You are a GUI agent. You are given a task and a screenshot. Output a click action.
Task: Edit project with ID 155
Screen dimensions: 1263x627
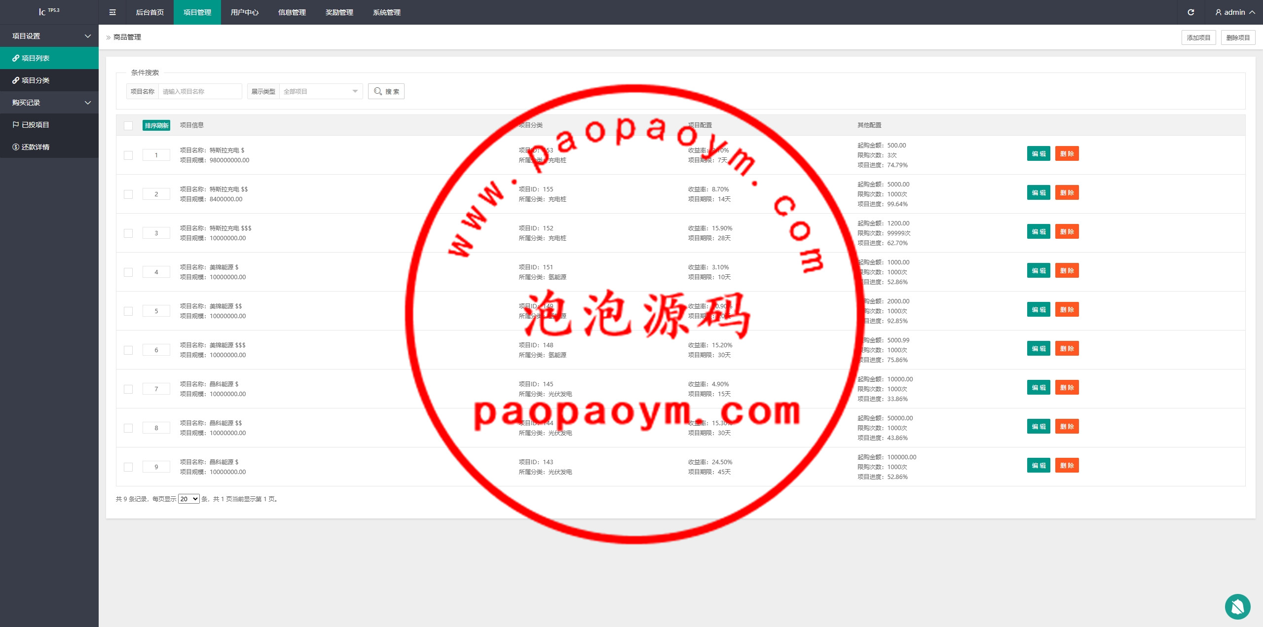point(1039,192)
